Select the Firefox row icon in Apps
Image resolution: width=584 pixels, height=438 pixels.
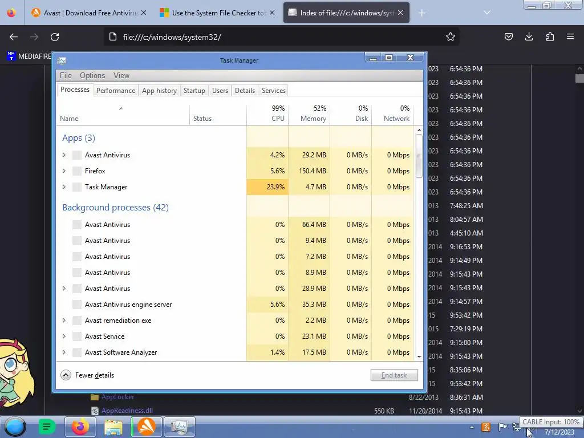coord(77,171)
